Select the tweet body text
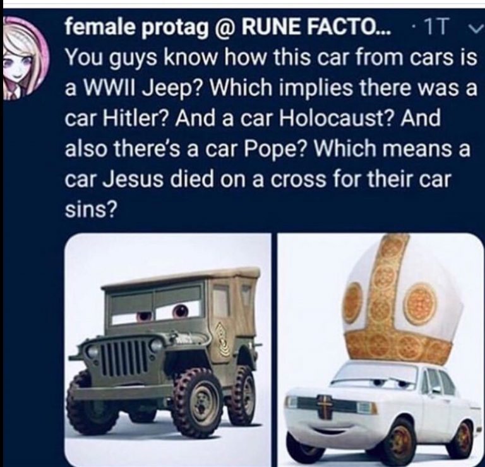 [x=271, y=133]
